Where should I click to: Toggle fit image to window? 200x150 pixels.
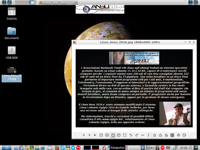pos(113,135)
